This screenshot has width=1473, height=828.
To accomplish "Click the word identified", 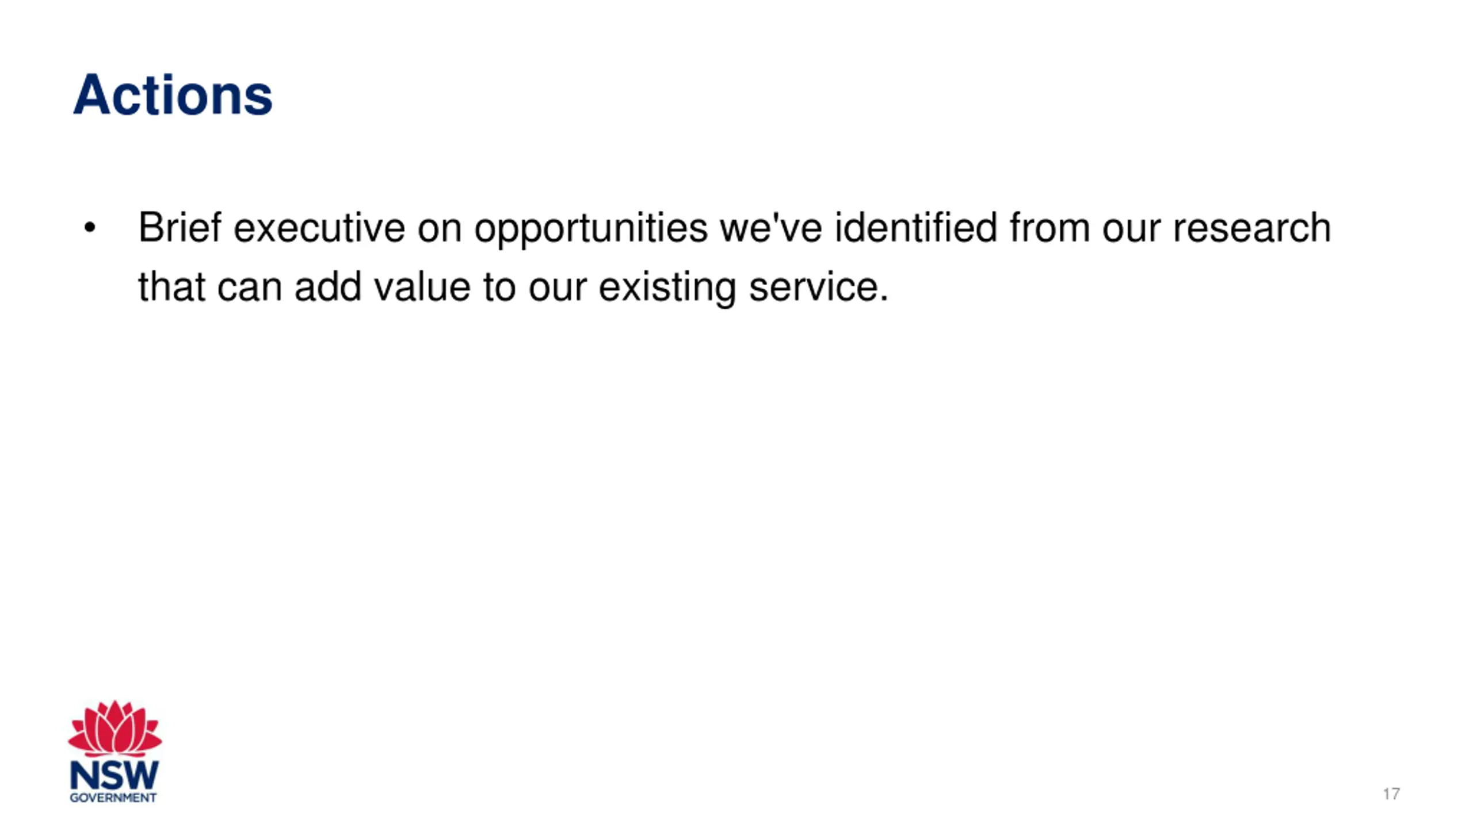I will coord(915,228).
